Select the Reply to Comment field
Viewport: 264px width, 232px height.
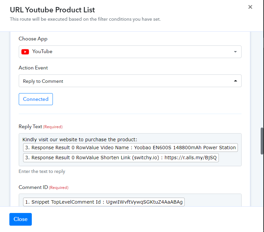pos(130,81)
